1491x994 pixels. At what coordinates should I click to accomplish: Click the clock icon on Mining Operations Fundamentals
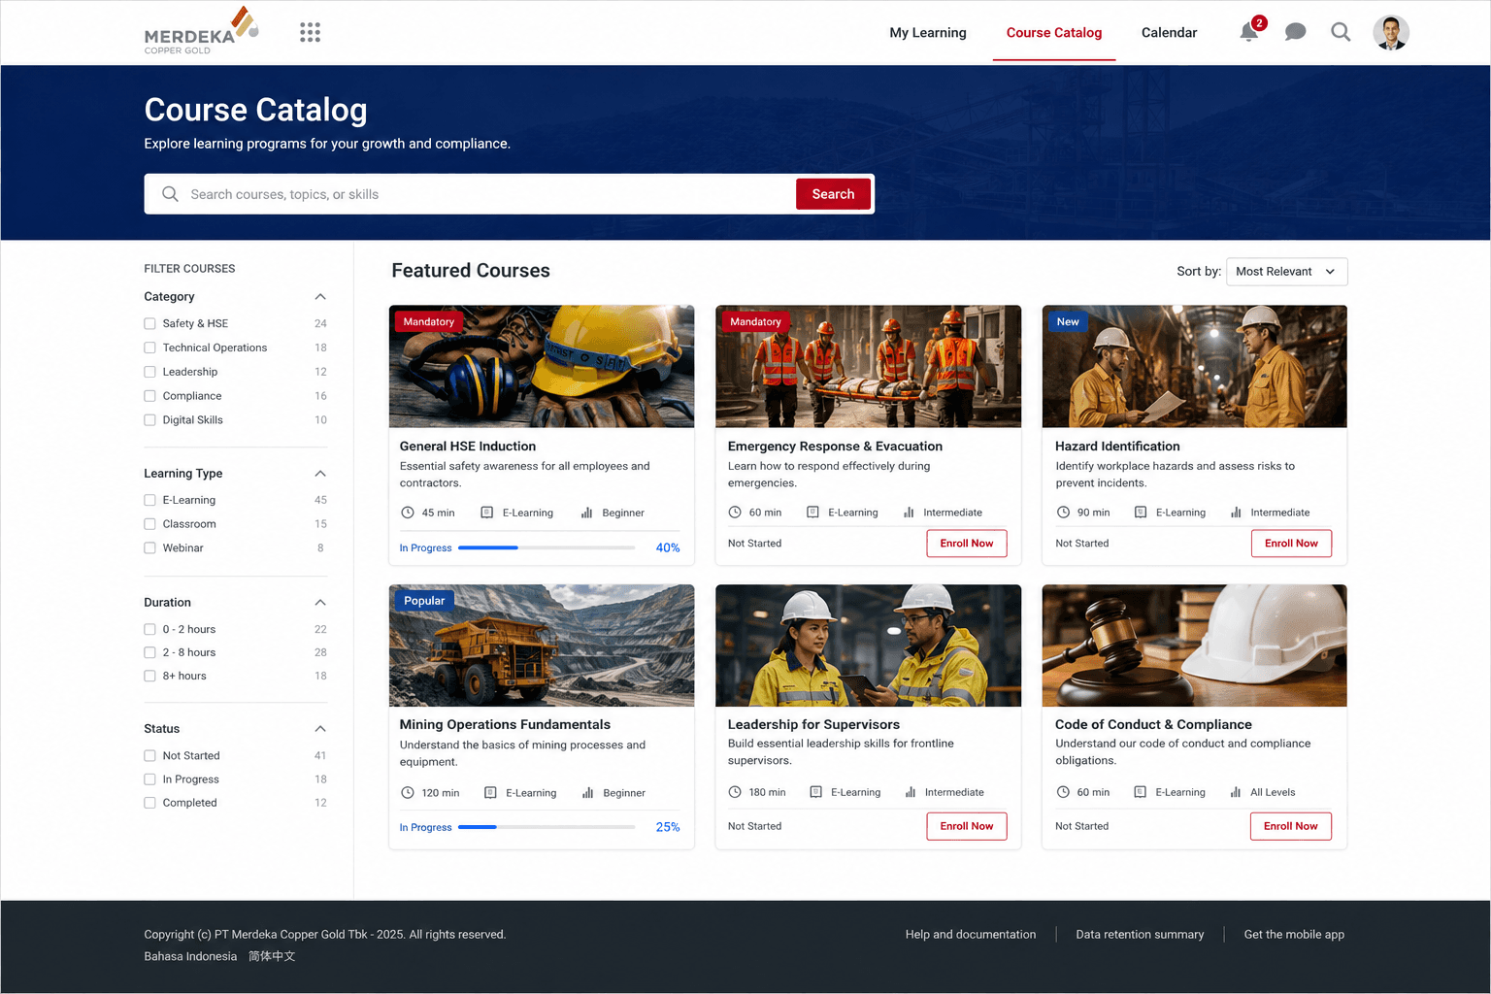tap(408, 793)
